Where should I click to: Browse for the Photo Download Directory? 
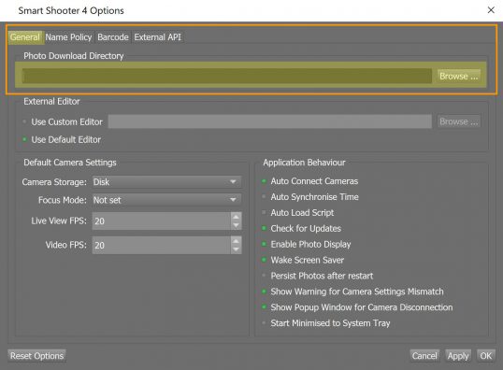pyautogui.click(x=459, y=77)
